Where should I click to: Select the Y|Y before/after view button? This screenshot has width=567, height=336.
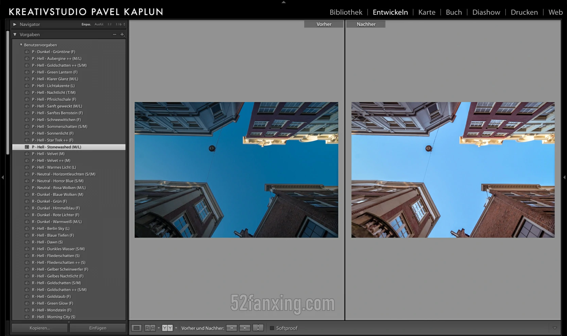(x=167, y=328)
